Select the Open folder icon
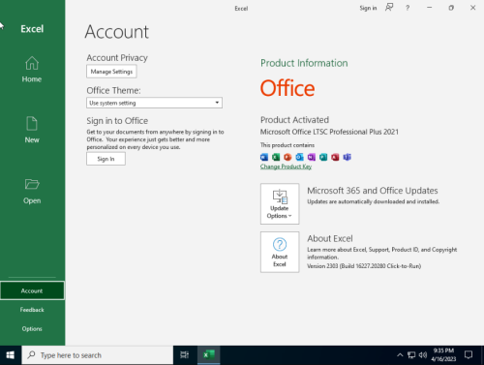 tap(32, 184)
